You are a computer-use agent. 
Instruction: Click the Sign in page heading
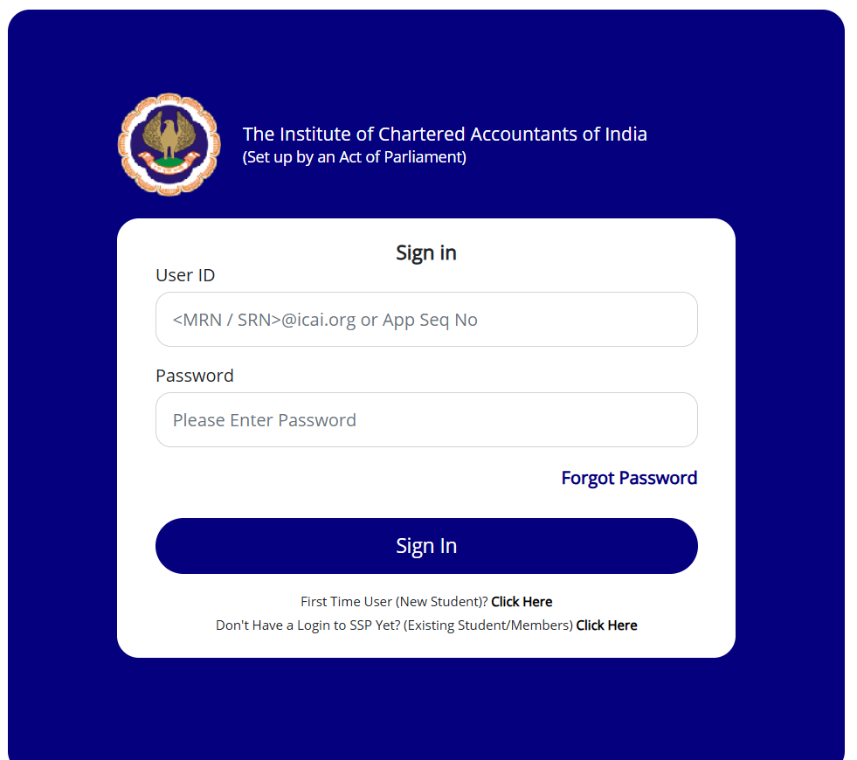pyautogui.click(x=426, y=252)
